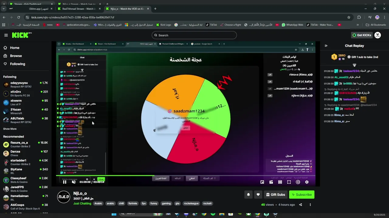The image size is (389, 218).
Task: Open the WhatsApp Web bookmark
Action: [292, 25]
